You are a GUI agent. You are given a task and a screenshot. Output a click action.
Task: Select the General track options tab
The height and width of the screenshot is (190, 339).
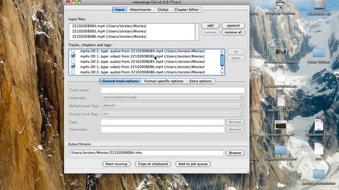[120, 81]
